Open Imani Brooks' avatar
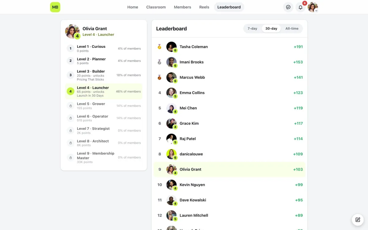 point(171,62)
